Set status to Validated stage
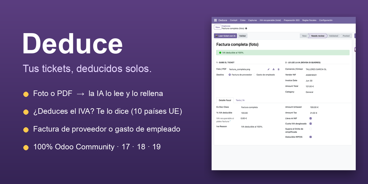 (333, 36)
